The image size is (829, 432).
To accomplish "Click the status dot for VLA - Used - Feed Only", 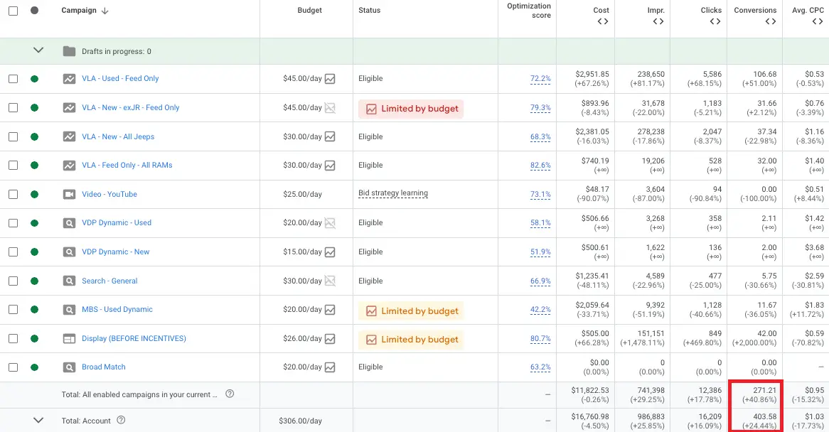I will click(34, 79).
